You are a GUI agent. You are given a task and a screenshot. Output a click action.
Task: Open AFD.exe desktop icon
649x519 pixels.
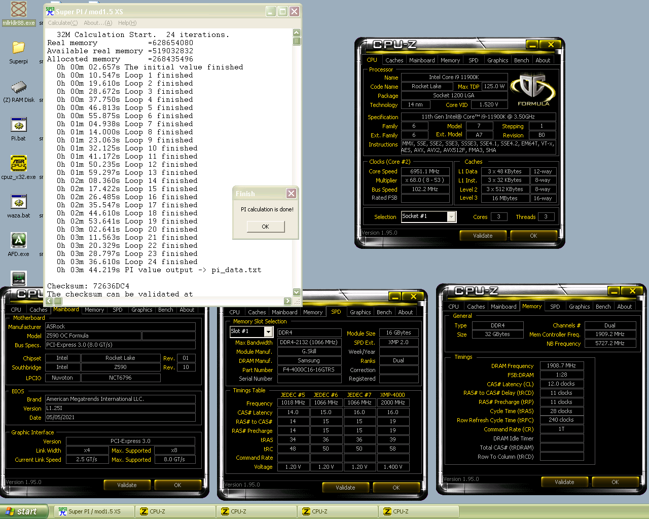coord(19,245)
